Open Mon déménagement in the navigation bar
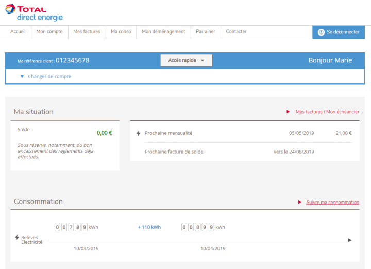The image size is (371, 269). (x=163, y=32)
